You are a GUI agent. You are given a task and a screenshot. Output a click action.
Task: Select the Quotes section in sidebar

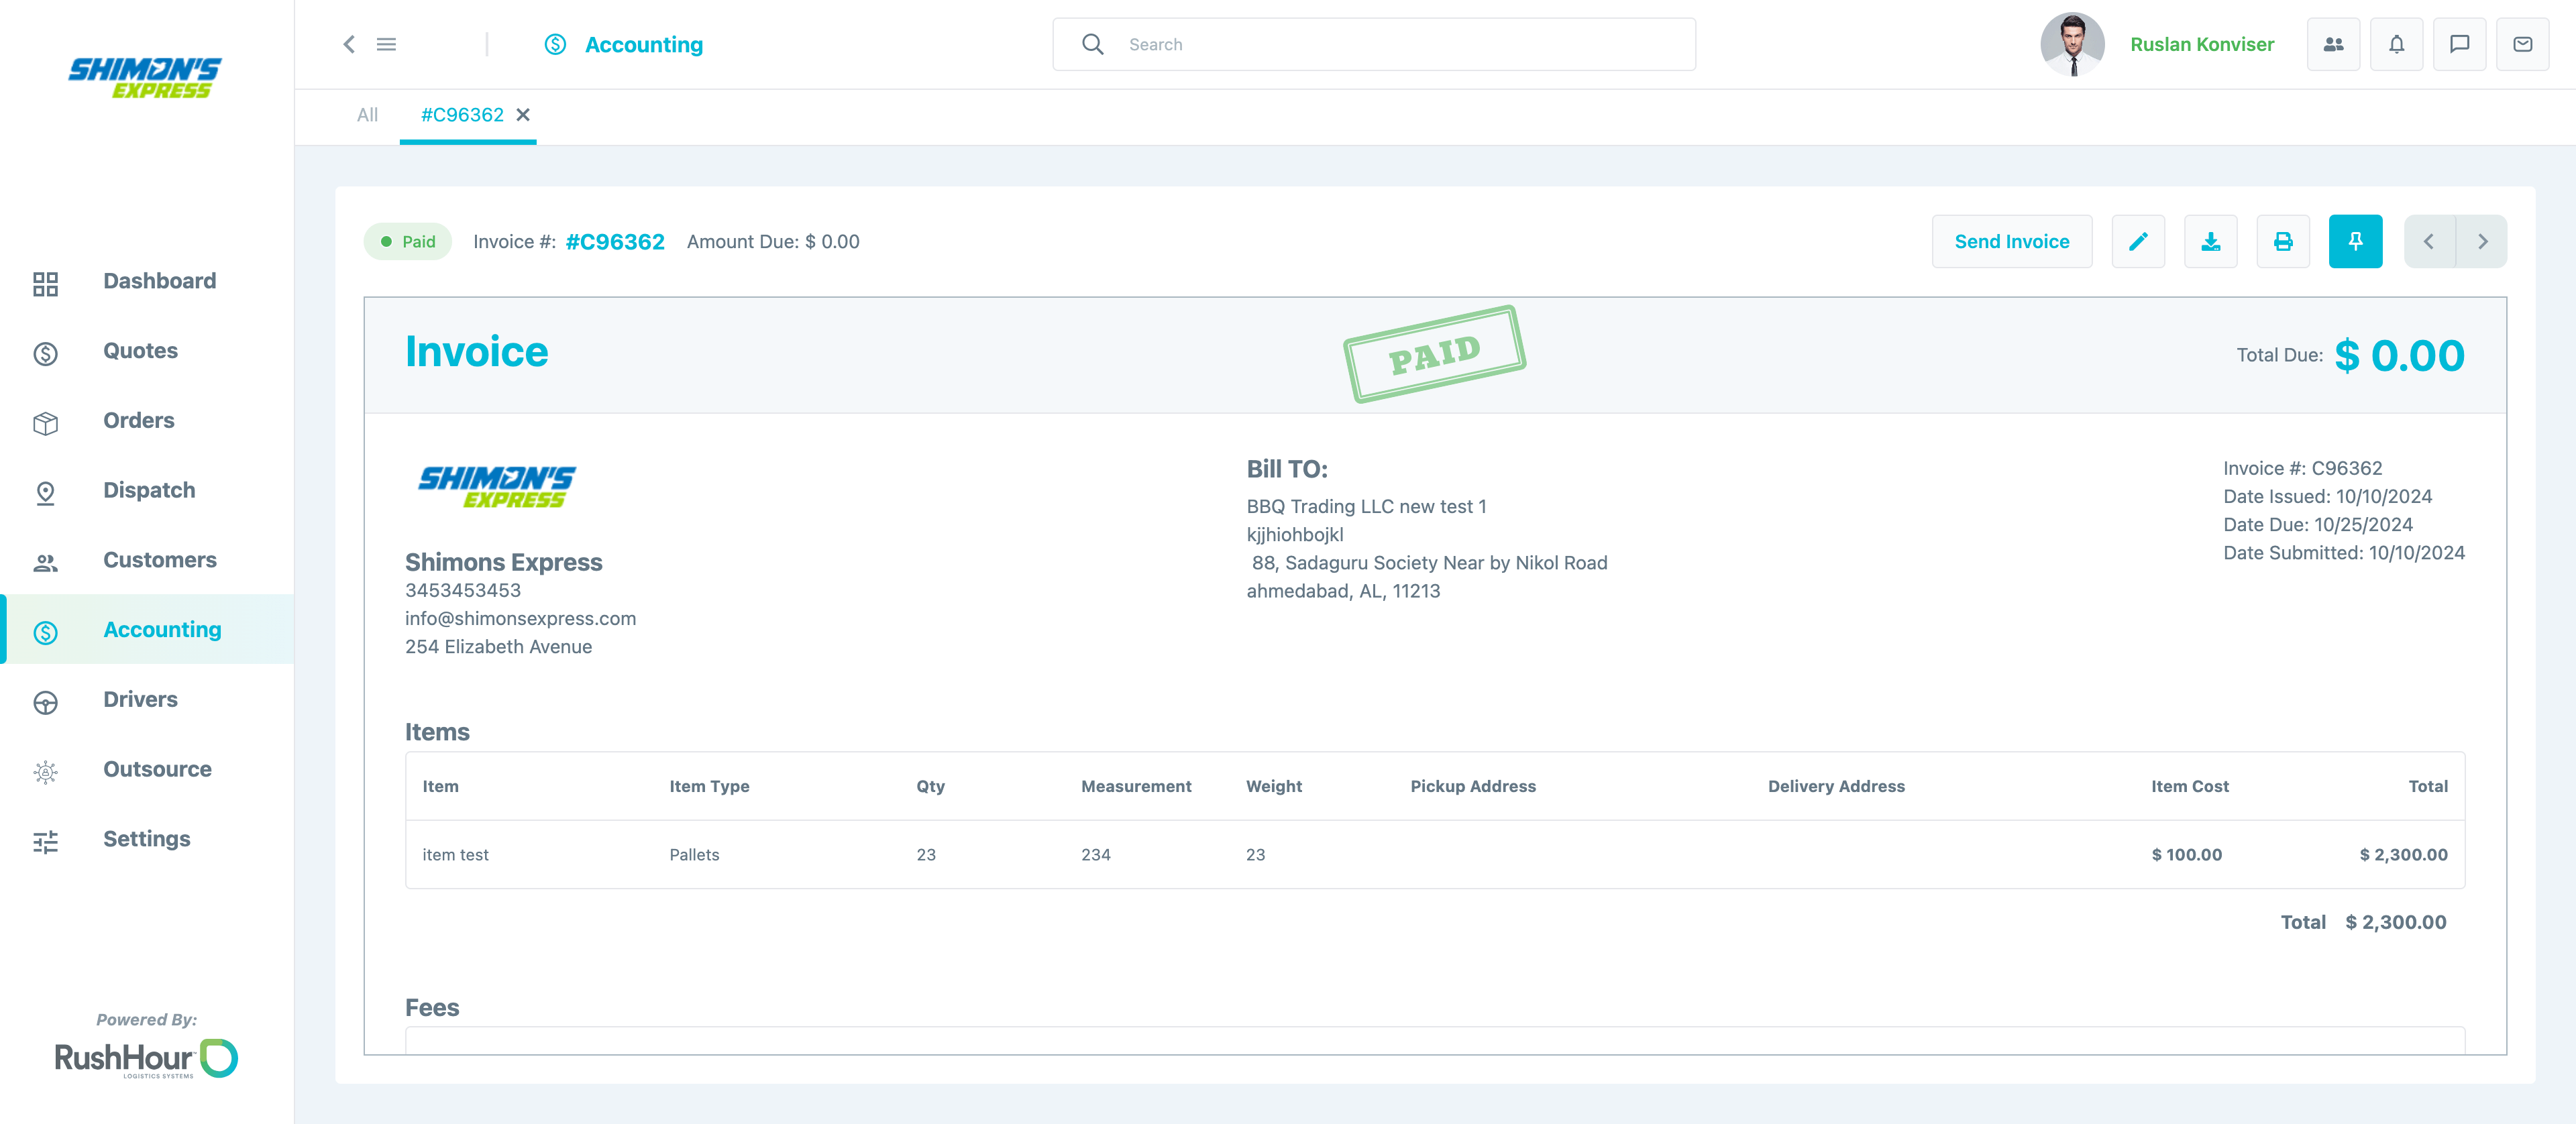(x=140, y=351)
